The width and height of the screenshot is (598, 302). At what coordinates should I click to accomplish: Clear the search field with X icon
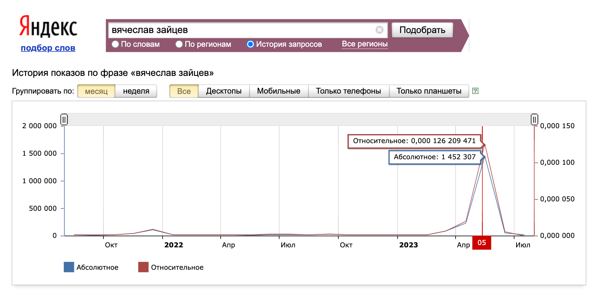tap(379, 30)
